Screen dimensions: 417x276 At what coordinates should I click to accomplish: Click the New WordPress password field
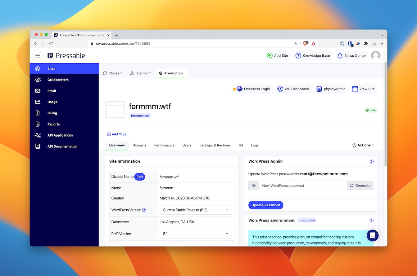click(x=303, y=186)
